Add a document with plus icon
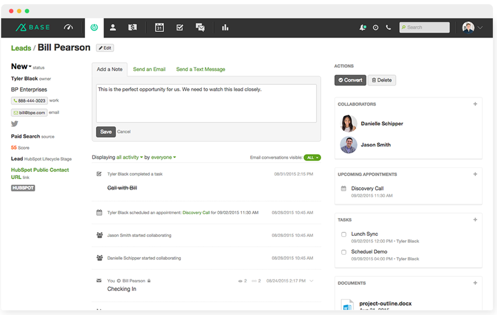Screen dimensions: 497x315 pos(475,283)
